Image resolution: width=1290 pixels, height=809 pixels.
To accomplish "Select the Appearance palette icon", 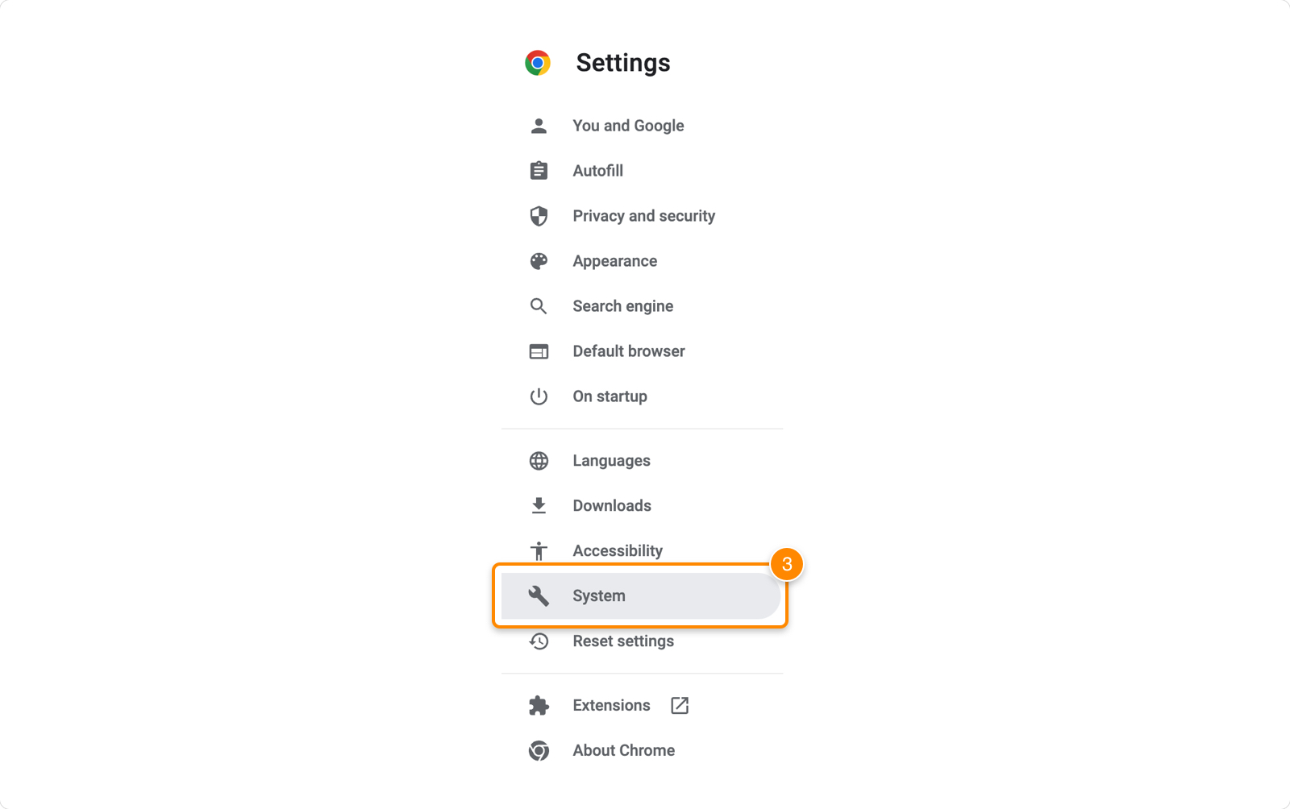I will [x=538, y=260].
